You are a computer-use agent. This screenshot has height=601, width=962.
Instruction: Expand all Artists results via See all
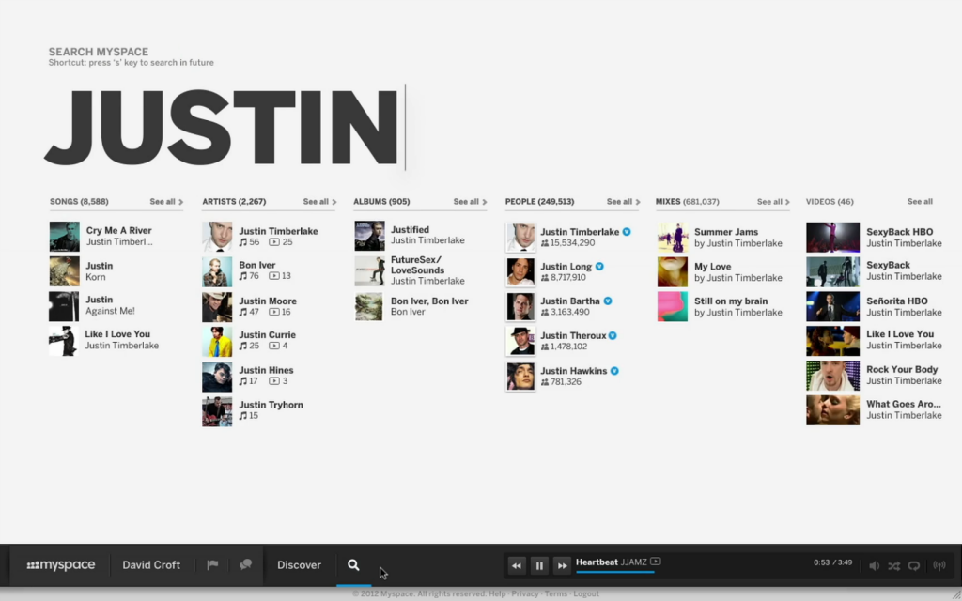pos(319,201)
